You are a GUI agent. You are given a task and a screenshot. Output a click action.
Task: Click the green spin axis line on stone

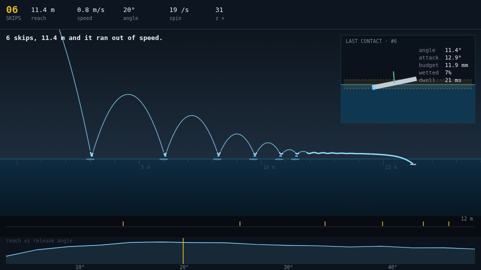click(x=394, y=77)
